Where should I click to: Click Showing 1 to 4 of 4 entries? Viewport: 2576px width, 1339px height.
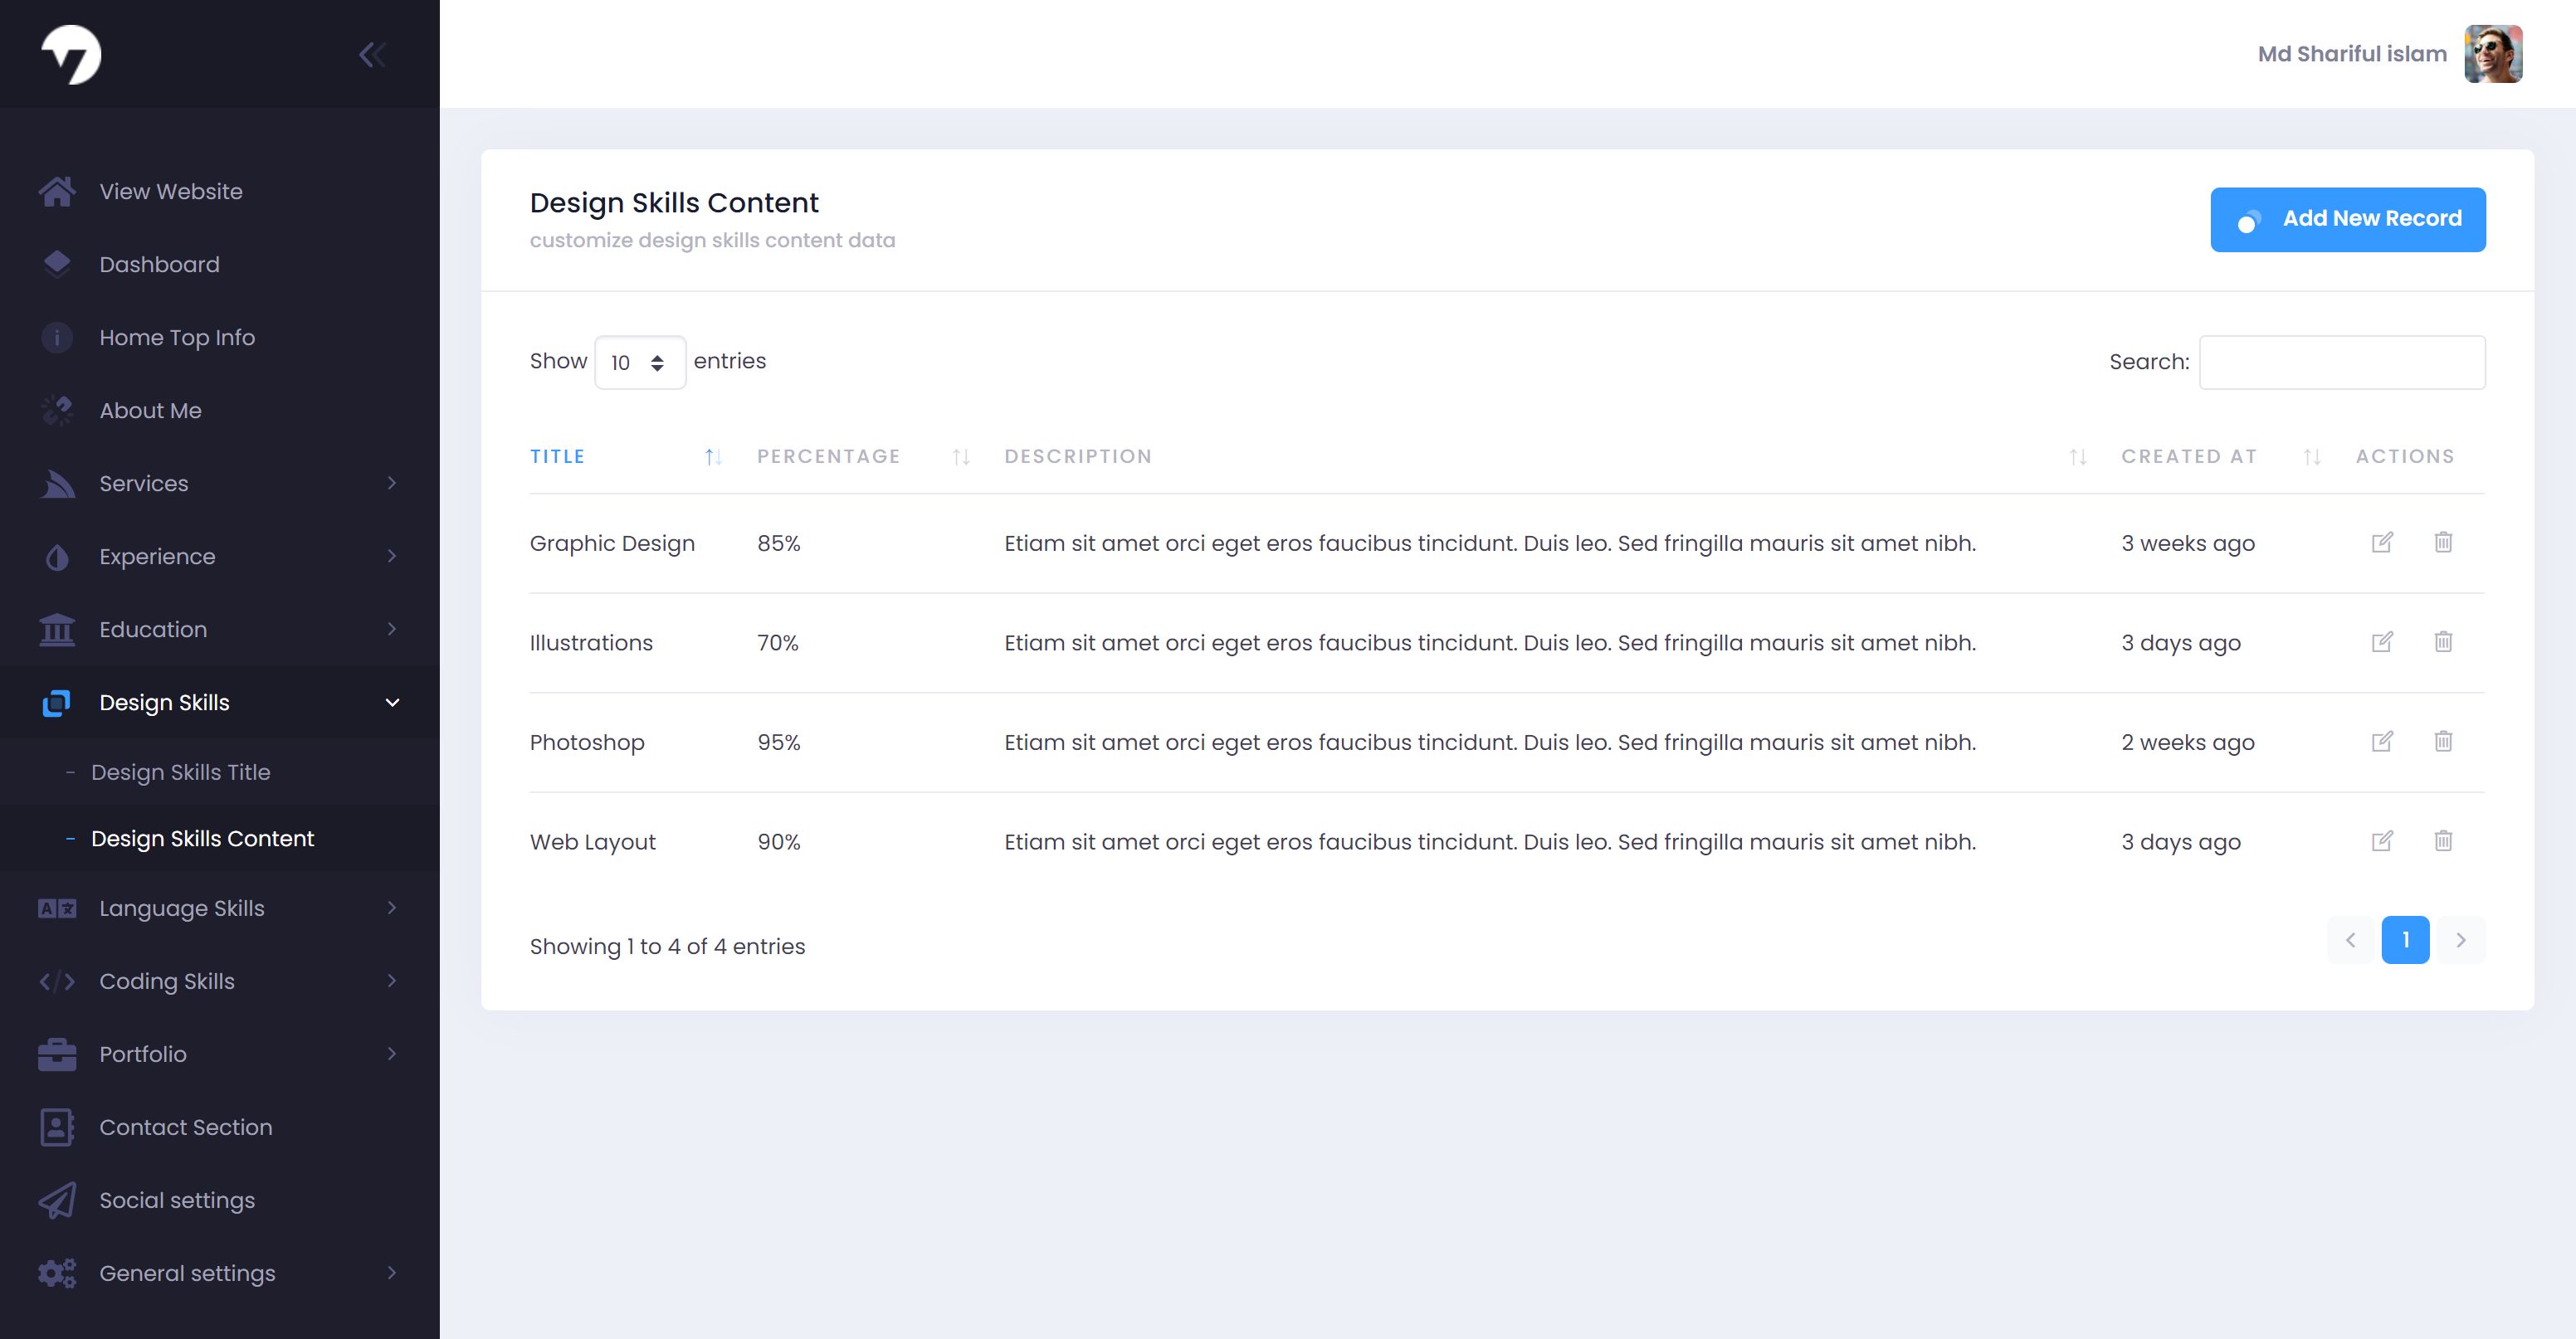point(667,946)
